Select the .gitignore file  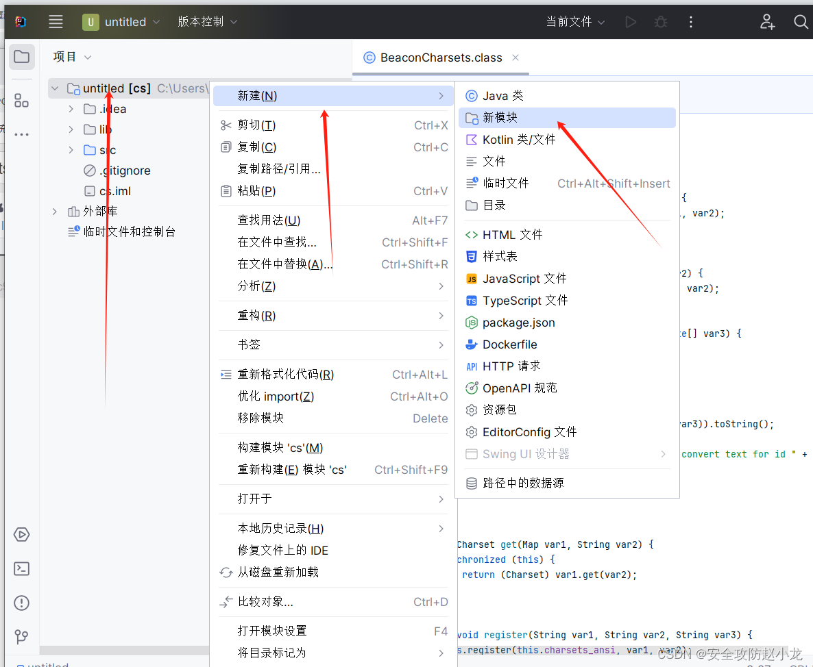[117, 171]
